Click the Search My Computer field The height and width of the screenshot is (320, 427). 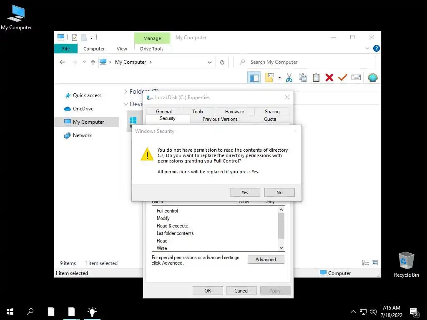(x=305, y=62)
